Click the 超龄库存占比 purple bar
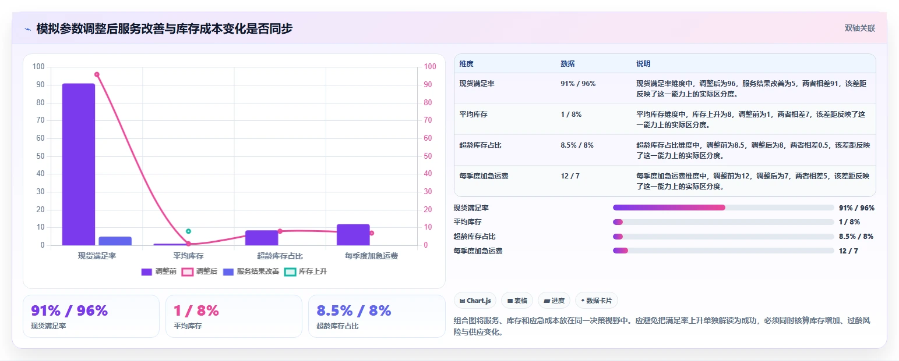Image resolution: width=899 pixels, height=361 pixels. [262, 238]
